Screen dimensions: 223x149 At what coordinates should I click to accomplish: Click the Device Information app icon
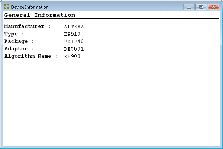click(x=6, y=7)
